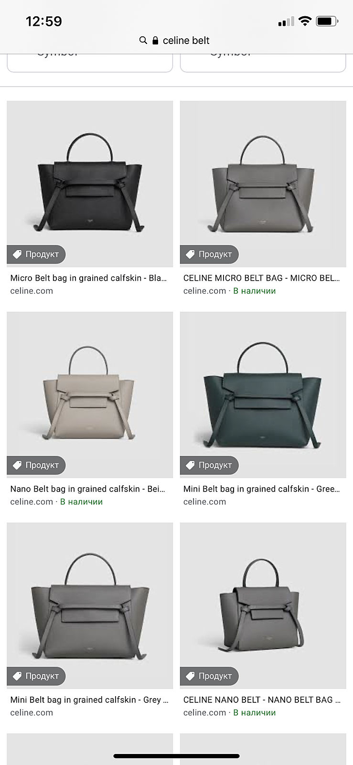Open the grey CELINE NANO BELT image
The image size is (353, 765).
tap(263, 606)
